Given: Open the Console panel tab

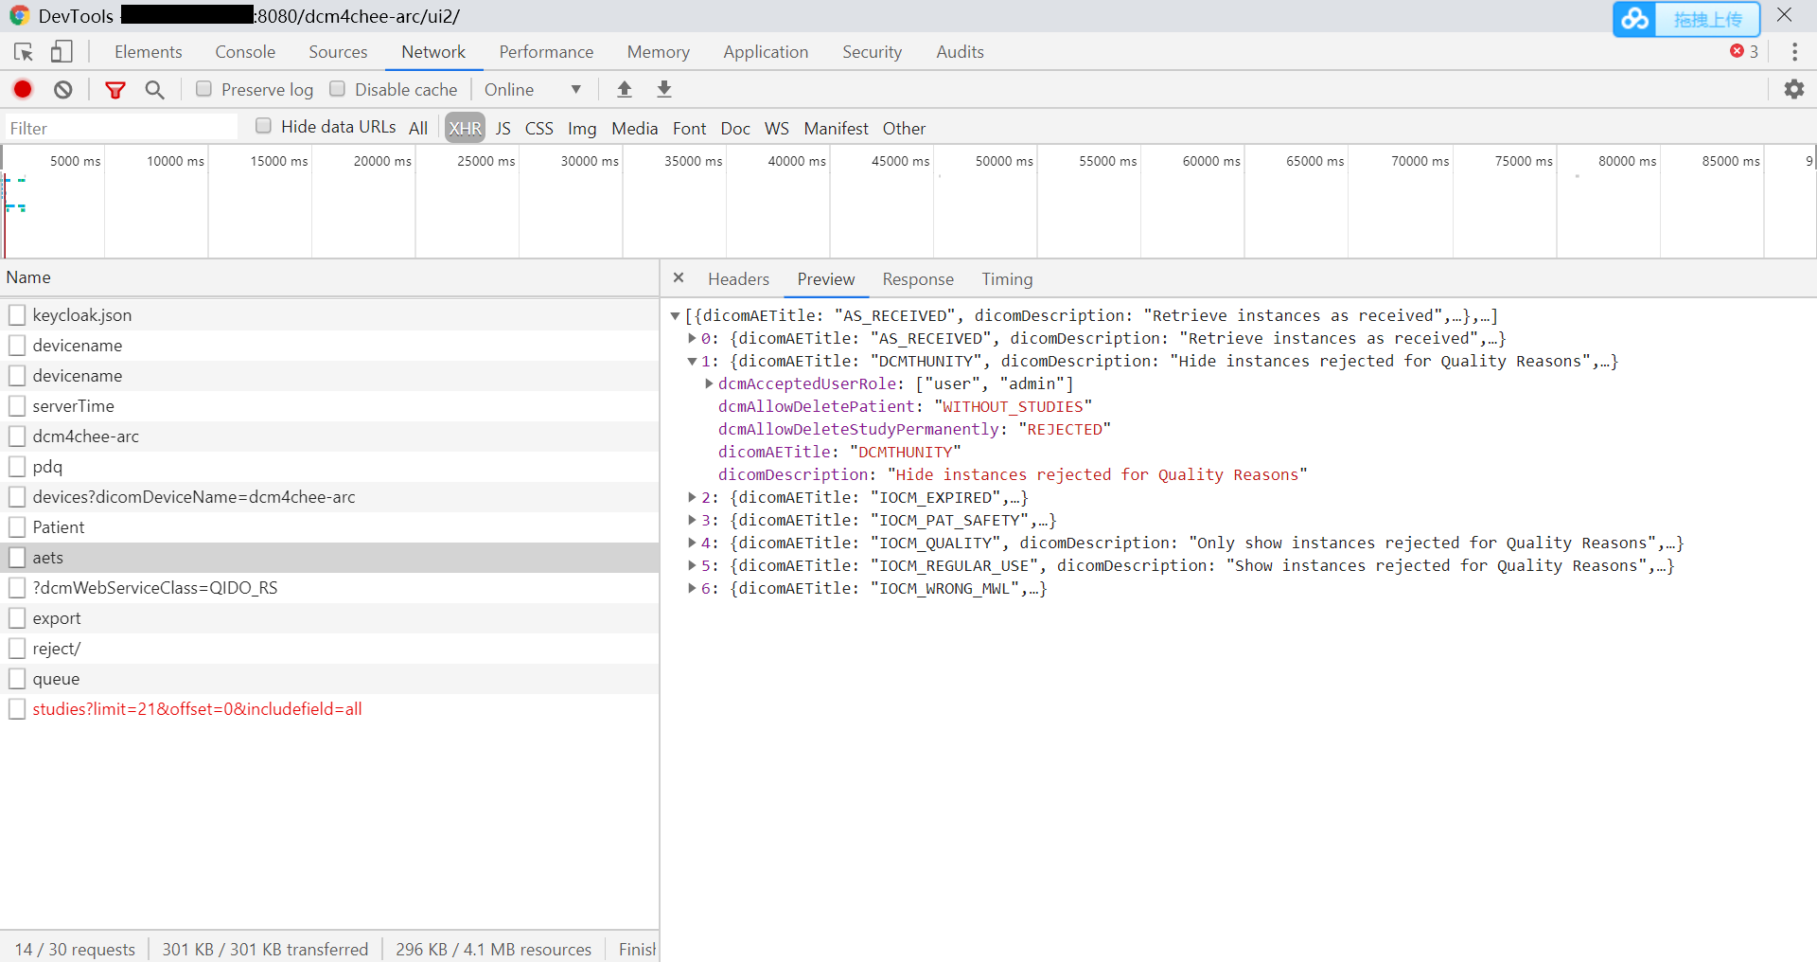Looking at the screenshot, I should 244,52.
